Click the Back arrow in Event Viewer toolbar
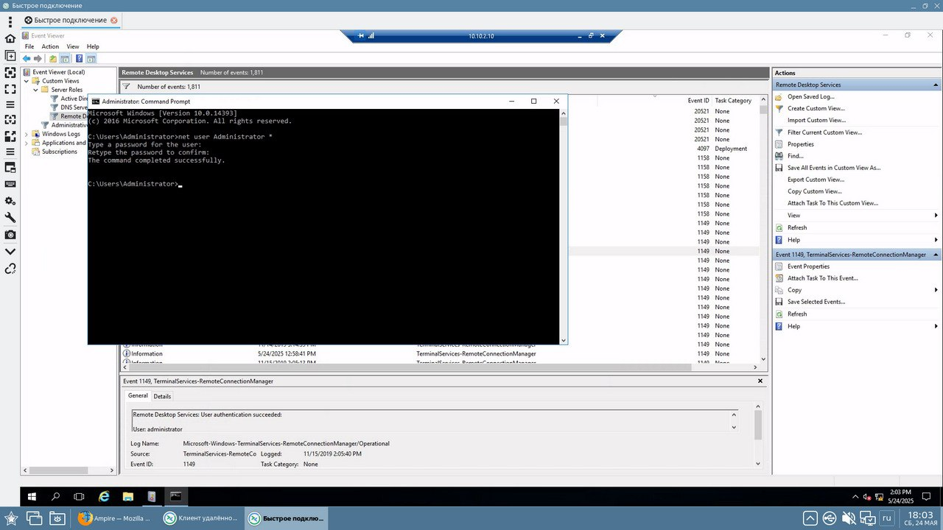The height and width of the screenshot is (530, 943). (27, 58)
